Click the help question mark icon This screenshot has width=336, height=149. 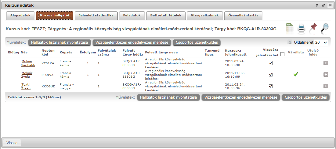pos(317,5)
